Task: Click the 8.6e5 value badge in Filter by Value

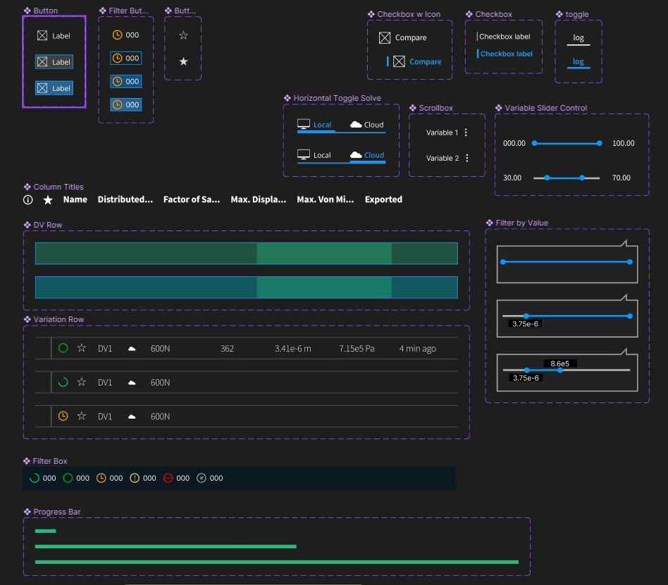Action: (x=559, y=363)
